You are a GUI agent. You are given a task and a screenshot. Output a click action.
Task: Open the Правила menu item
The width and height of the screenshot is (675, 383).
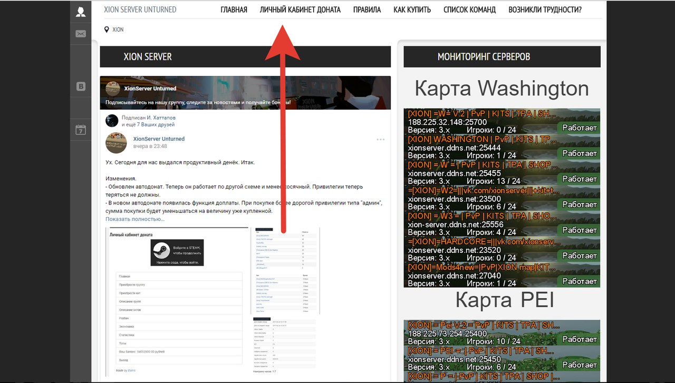click(x=367, y=9)
